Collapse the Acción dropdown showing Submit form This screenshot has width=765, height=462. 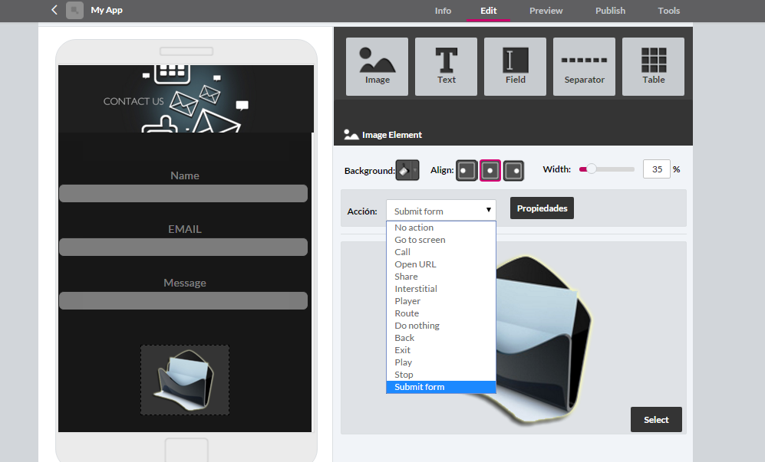441,211
